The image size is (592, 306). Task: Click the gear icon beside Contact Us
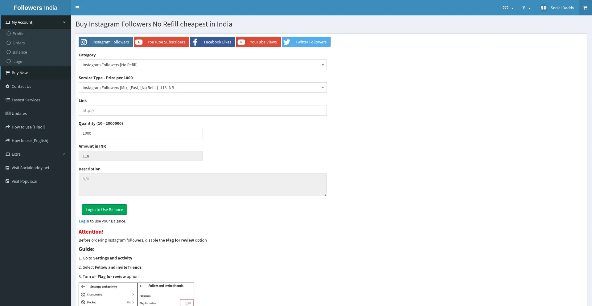click(x=8, y=86)
